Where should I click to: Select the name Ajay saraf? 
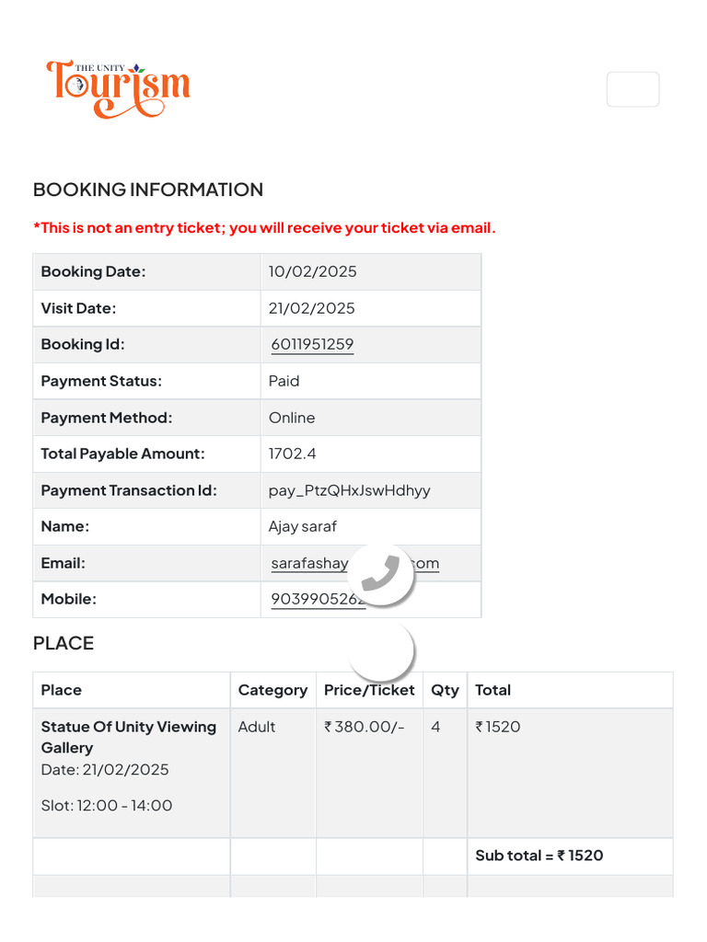click(302, 527)
